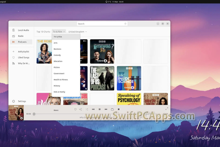This screenshot has width=220, height=147.
Task: Click into the Search field
Action: tap(102, 24)
